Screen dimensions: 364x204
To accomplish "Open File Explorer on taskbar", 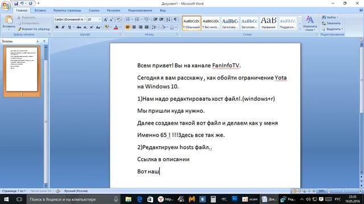I will (129, 199).
